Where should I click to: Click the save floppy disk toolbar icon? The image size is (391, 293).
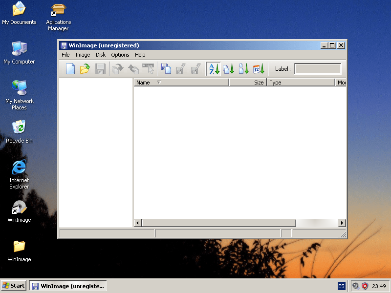point(100,69)
